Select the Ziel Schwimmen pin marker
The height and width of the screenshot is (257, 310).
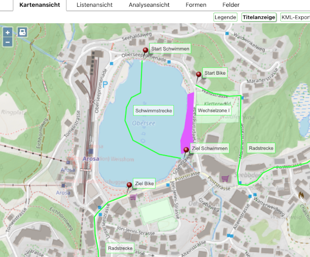(186, 150)
